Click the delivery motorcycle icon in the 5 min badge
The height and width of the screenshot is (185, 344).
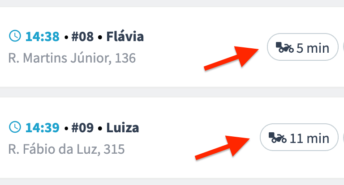(x=284, y=47)
